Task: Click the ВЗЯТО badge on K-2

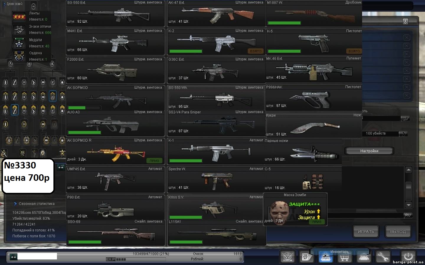Action: coord(256,51)
